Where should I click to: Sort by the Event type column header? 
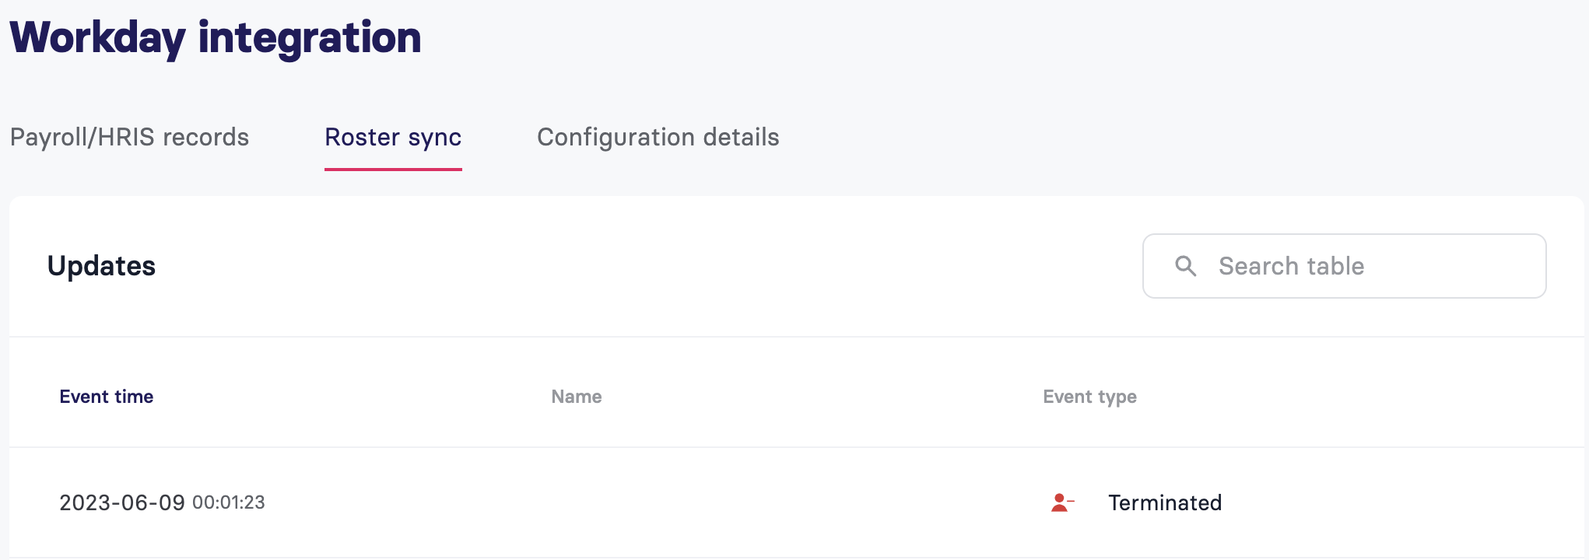1089,397
